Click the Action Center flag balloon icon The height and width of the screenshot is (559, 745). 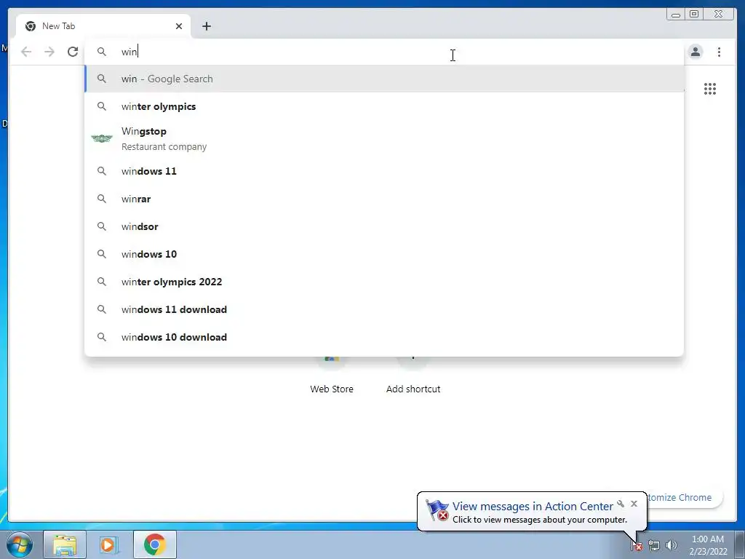pyautogui.click(x=437, y=510)
